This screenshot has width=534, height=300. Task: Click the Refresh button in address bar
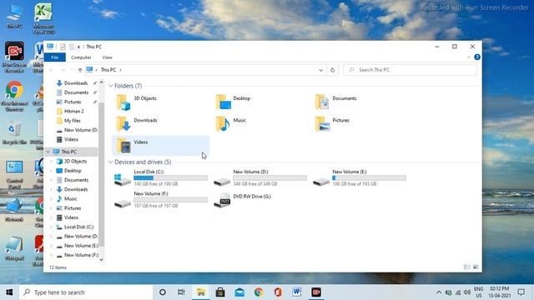tap(332, 70)
